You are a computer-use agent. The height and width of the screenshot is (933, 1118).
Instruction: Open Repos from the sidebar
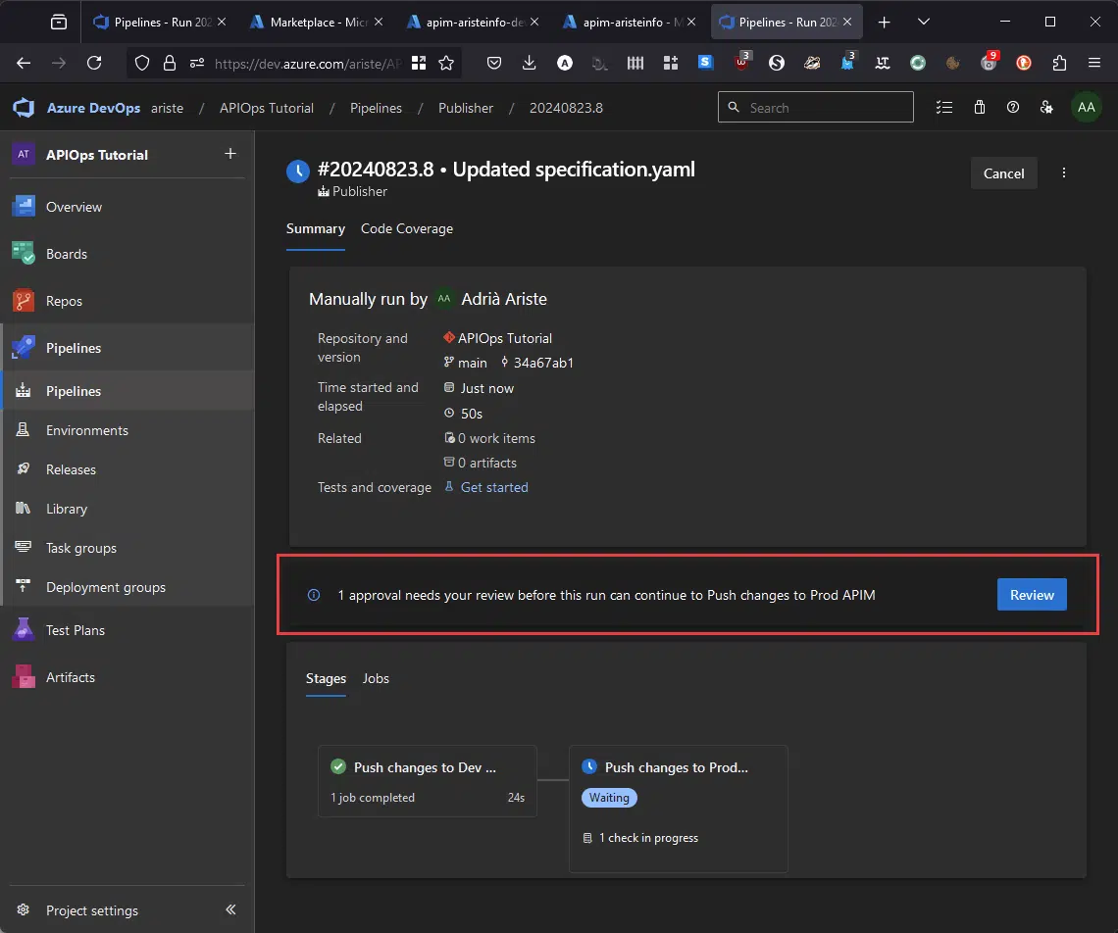point(64,301)
